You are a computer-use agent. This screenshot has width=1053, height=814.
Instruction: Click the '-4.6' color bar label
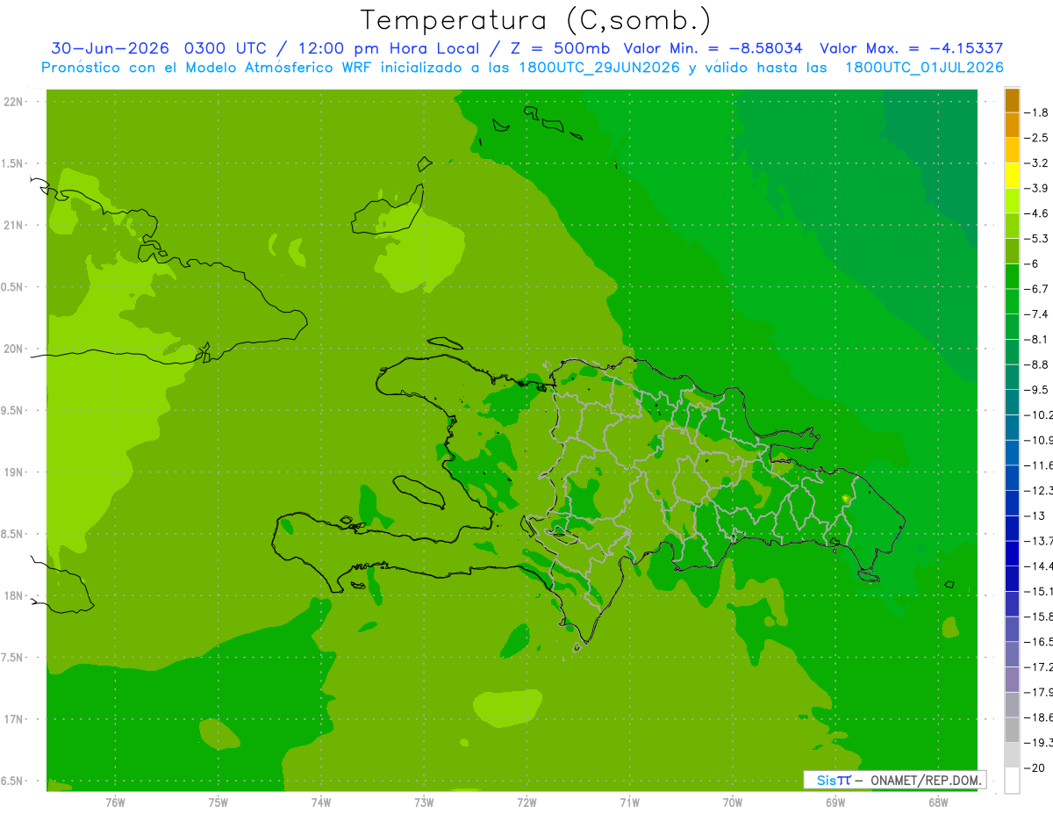pyautogui.click(x=1036, y=213)
